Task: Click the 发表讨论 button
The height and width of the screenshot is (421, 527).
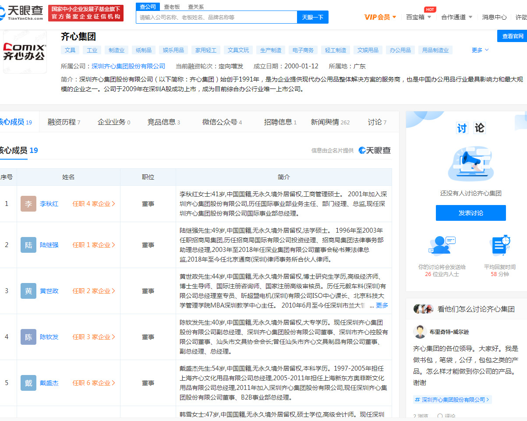Action: (x=471, y=213)
